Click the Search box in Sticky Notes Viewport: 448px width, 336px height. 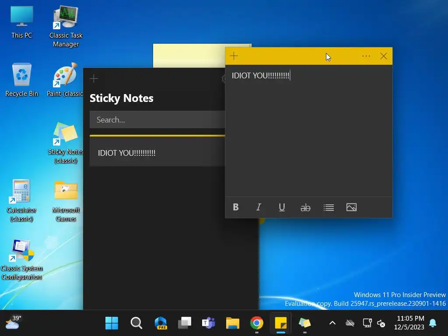157,119
